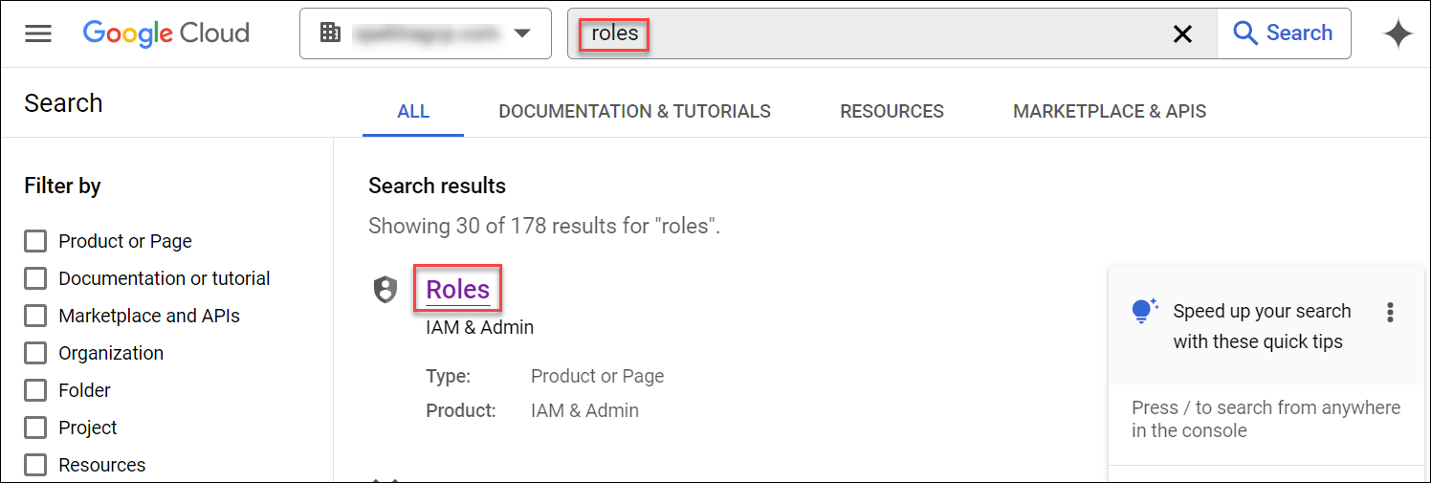1431x483 pixels.
Task: Check the Marketplace and APIs filter
Action: (35, 316)
